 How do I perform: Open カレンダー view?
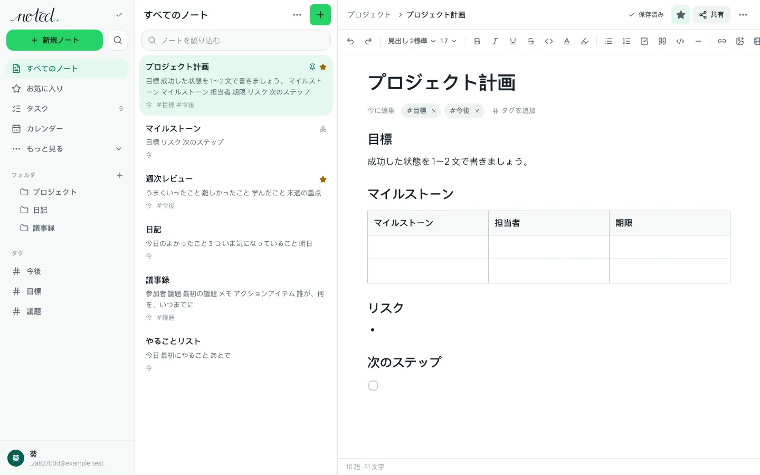68,129
